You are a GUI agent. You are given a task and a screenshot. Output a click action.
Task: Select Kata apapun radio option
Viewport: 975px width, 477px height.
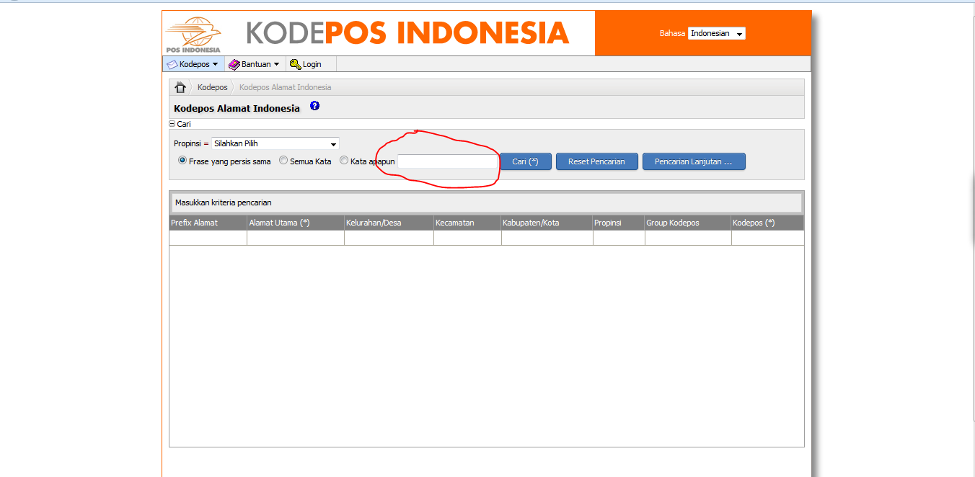coord(344,161)
